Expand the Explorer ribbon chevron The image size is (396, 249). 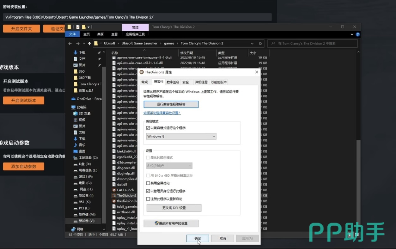[x=352, y=34]
